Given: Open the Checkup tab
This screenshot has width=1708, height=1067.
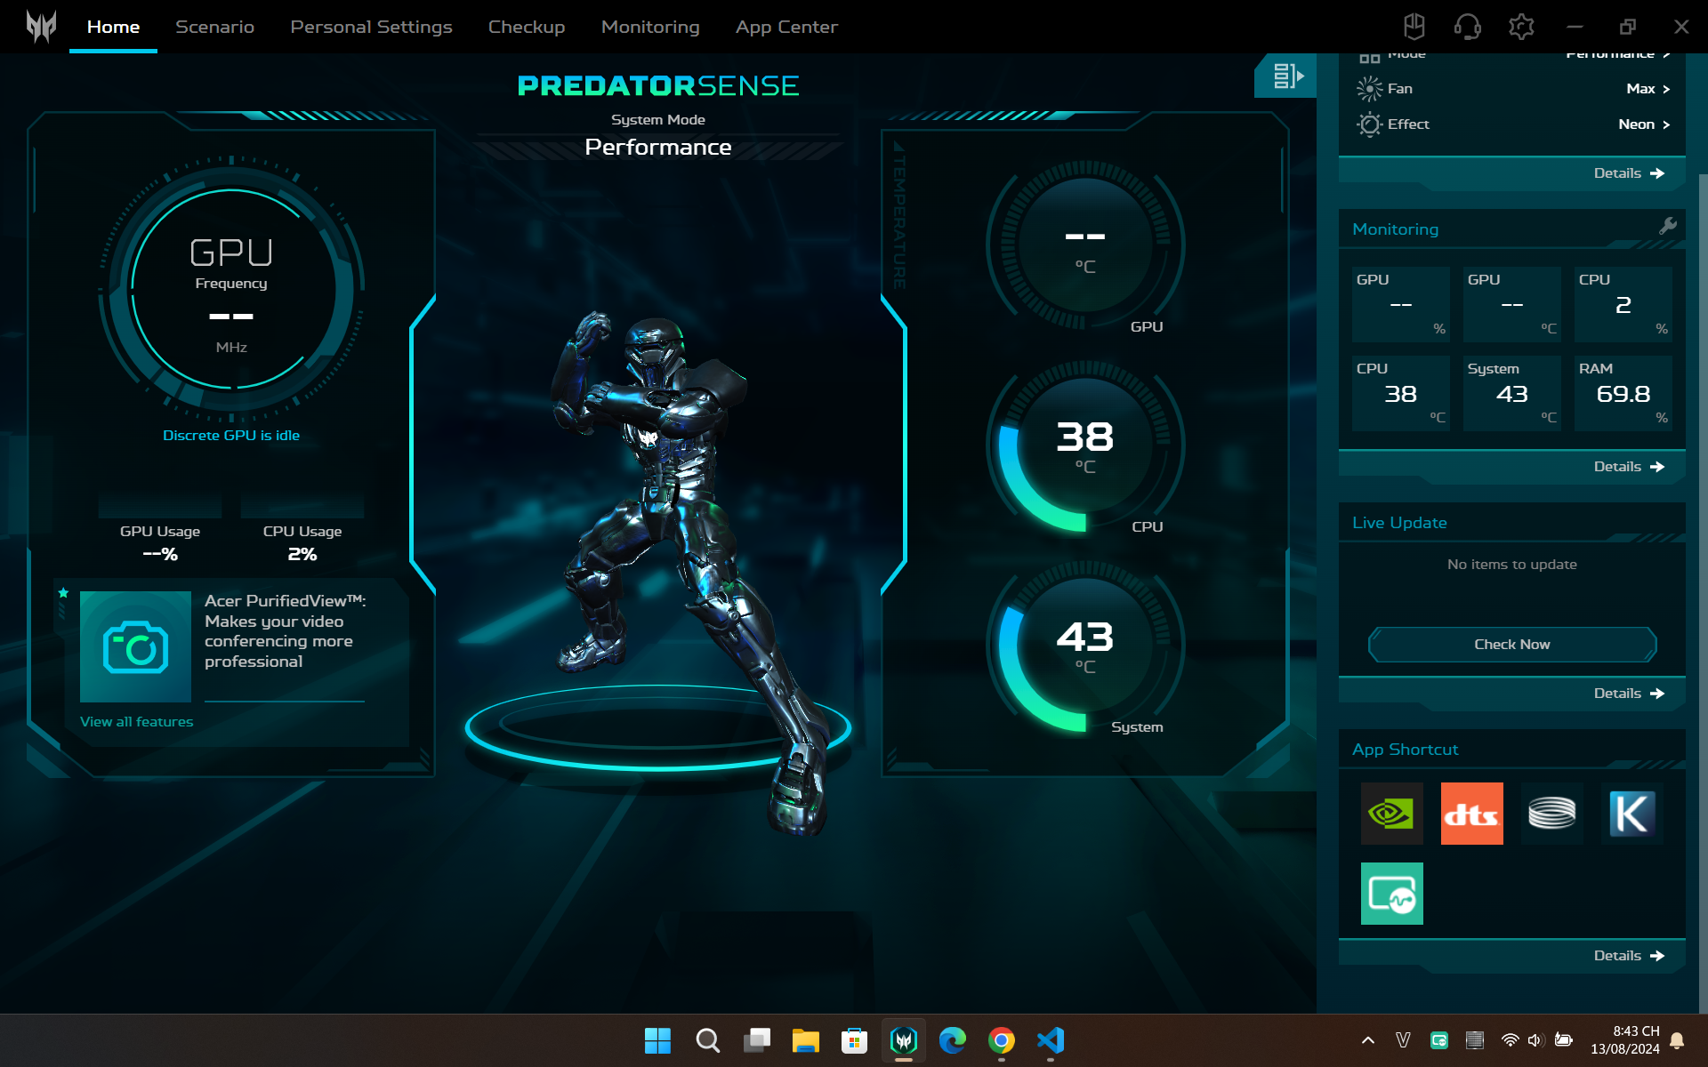Looking at the screenshot, I should (526, 27).
